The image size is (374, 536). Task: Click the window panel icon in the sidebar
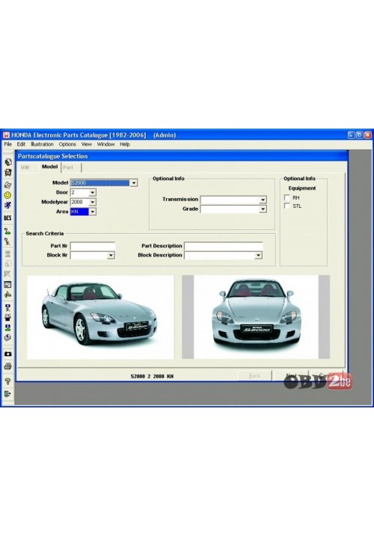tap(8, 284)
